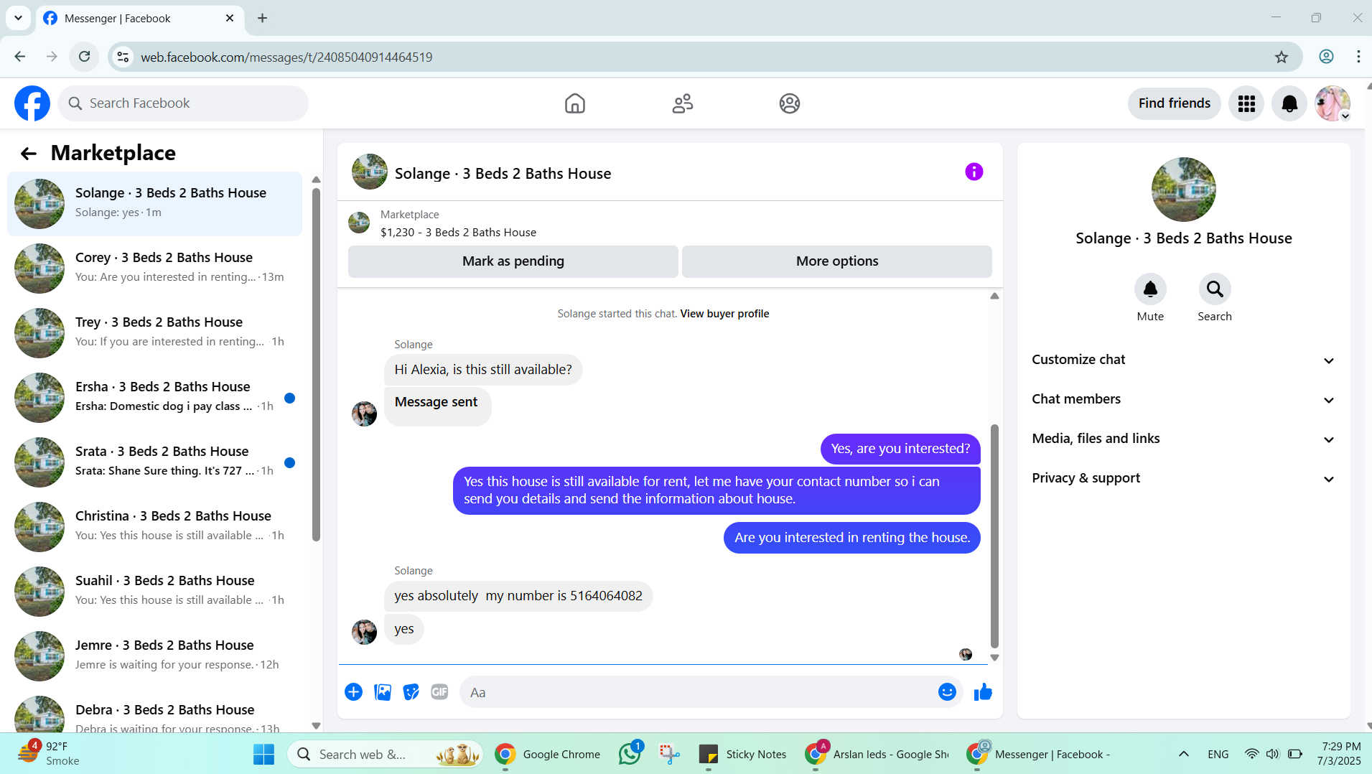The image size is (1372, 774).
Task: Go back from Marketplace list
Action: click(x=28, y=153)
